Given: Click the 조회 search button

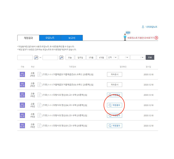Looking at the screenshot, I should coord(150,58).
